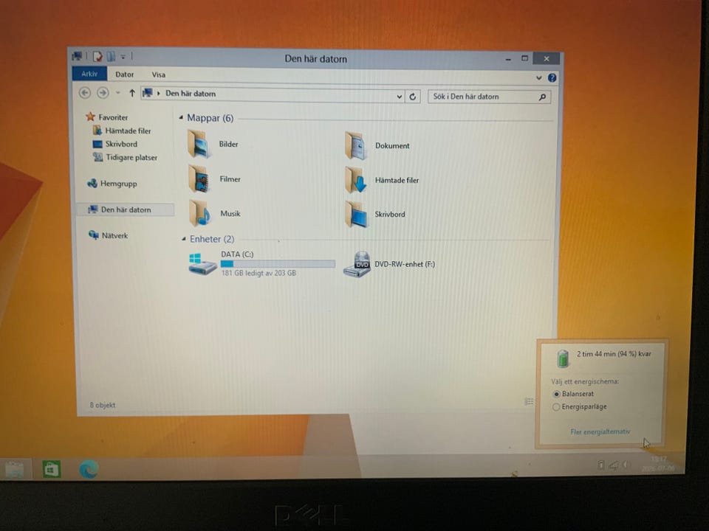Open the Musik folder
709x531 pixels.
(215, 214)
